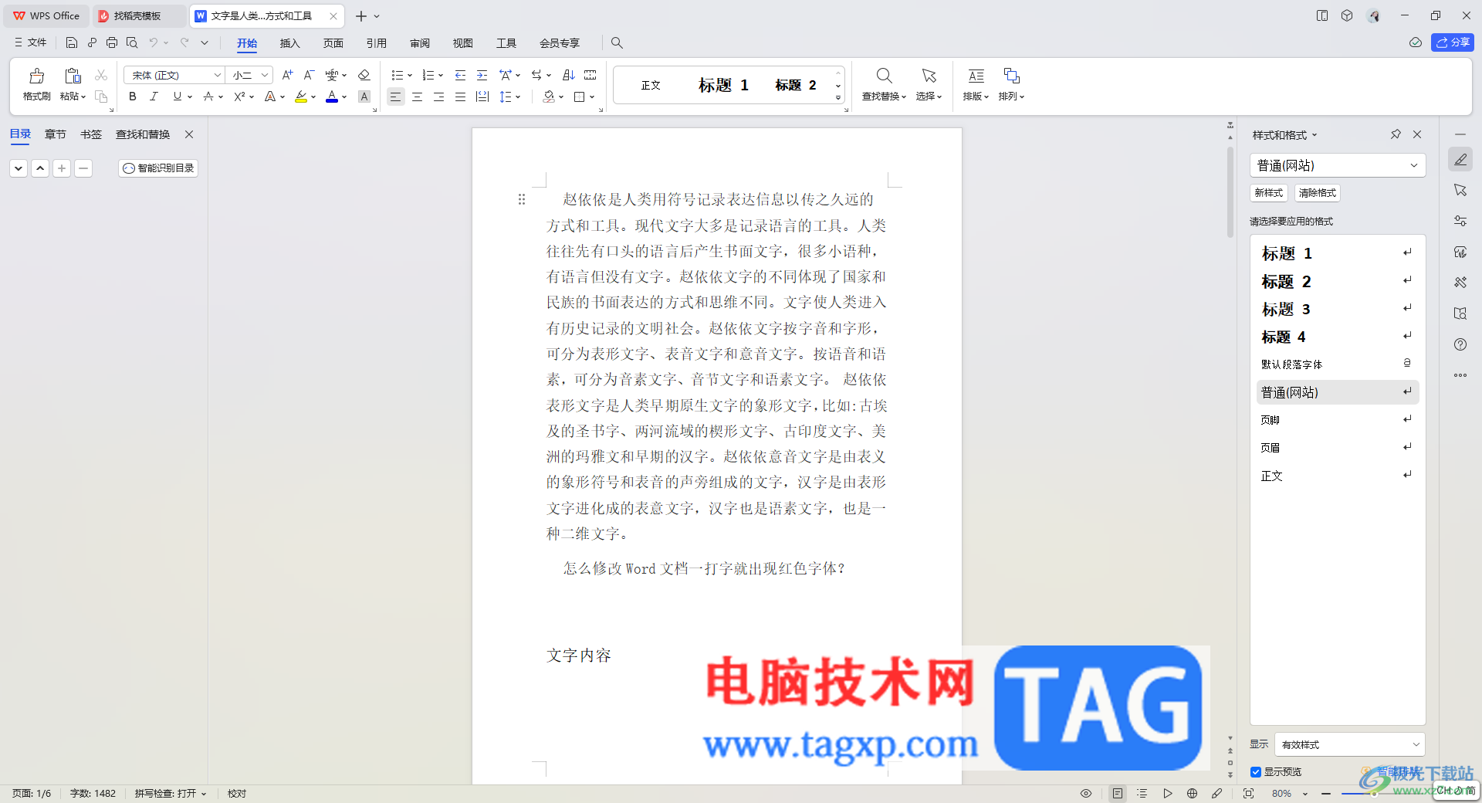Toggle character shading button

coord(364,97)
